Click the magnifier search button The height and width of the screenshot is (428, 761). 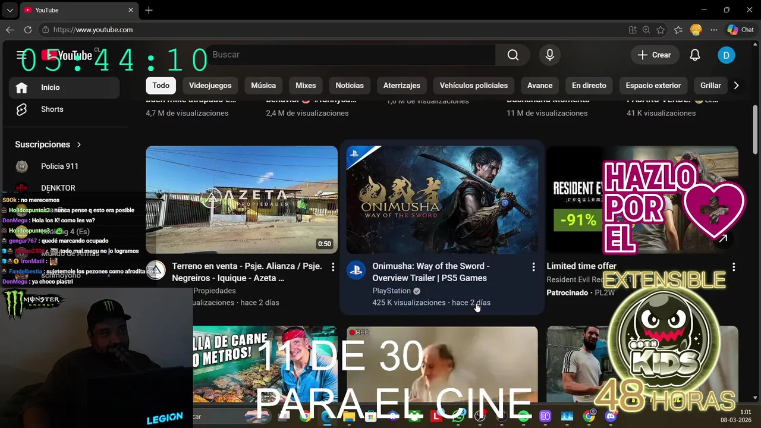[513, 55]
